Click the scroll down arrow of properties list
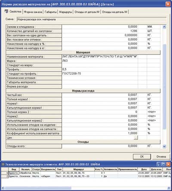 tap(164, 146)
